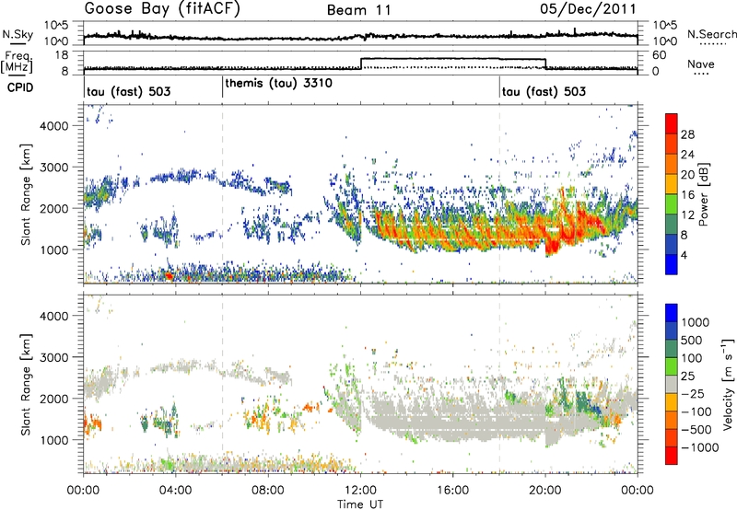
Task: Click the "Time UT" axis title
Action: pos(360,504)
